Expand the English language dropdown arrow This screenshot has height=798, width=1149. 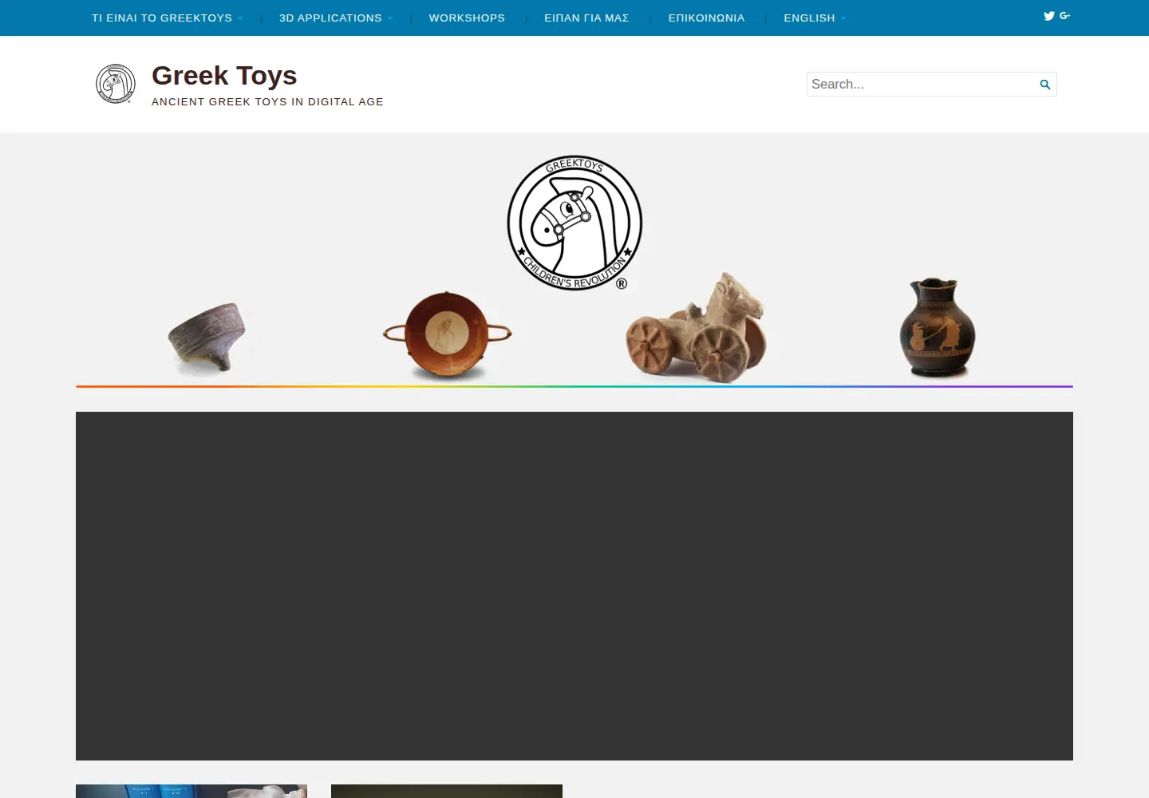[x=843, y=18]
